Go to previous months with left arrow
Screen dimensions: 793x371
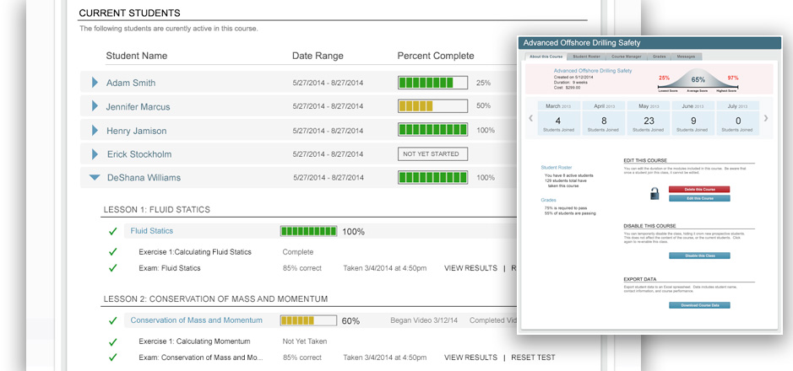(x=530, y=118)
